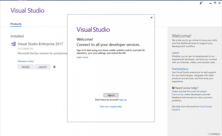Click the Modify button
222x136 pixels.
pos(26,67)
